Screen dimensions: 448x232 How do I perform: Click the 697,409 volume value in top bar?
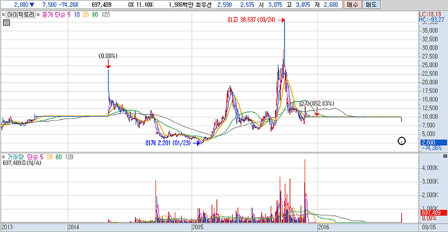101,4
